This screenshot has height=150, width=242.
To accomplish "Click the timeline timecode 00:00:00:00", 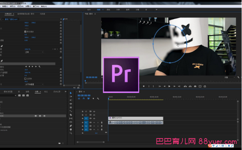I will (x=84, y=96).
